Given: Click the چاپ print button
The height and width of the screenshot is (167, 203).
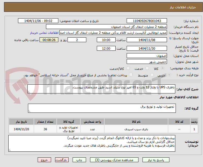Looking at the screenshot, I should 79,160.
